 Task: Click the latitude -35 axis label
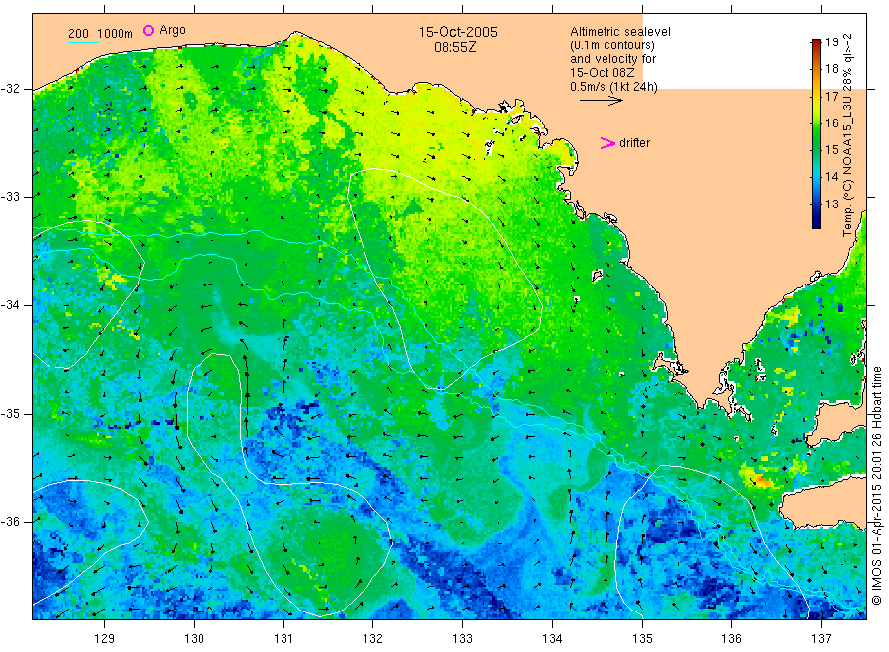[x=10, y=414]
